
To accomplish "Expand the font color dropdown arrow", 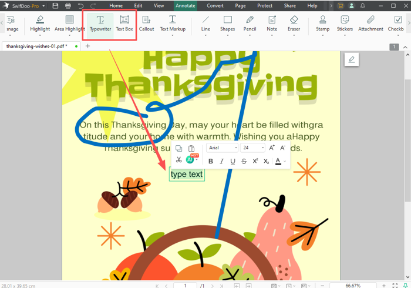I will (x=285, y=161).
